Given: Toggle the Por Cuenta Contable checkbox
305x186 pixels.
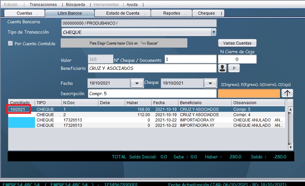Looking at the screenshot, I should click(10, 44).
